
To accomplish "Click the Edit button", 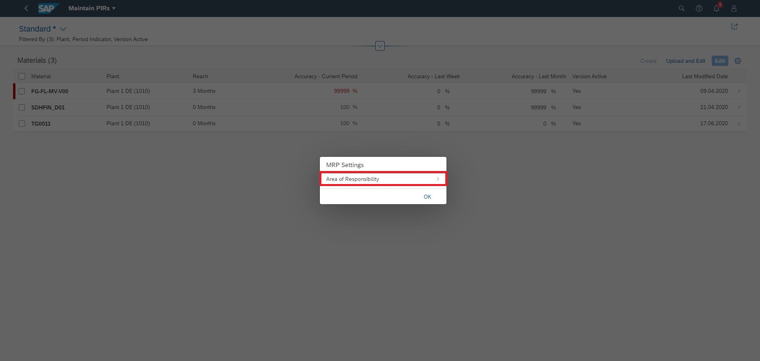I will click(x=720, y=61).
